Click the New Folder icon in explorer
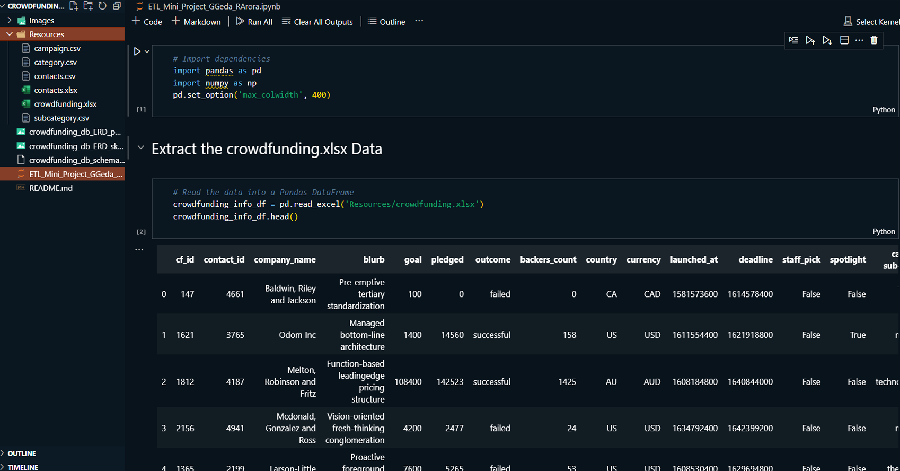Image resolution: width=900 pixels, height=471 pixels. 88,6
